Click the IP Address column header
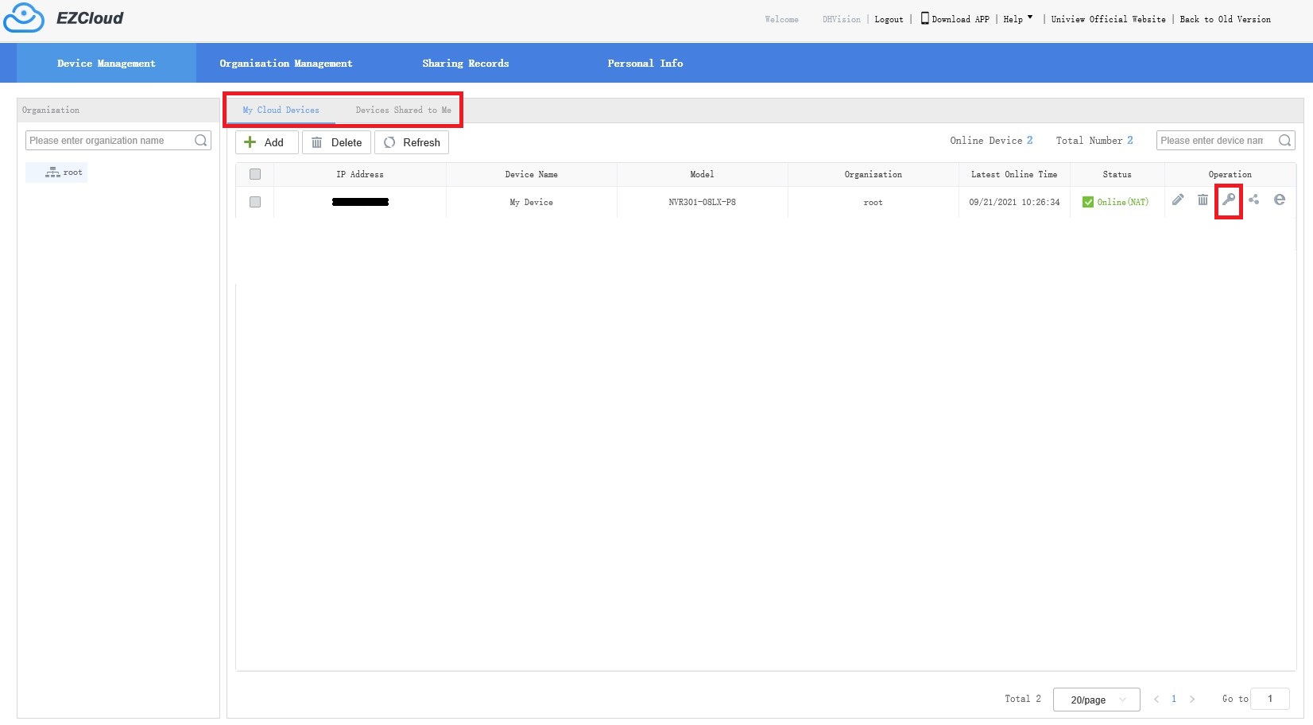Screen dimensions: 1313x725 click(x=360, y=174)
